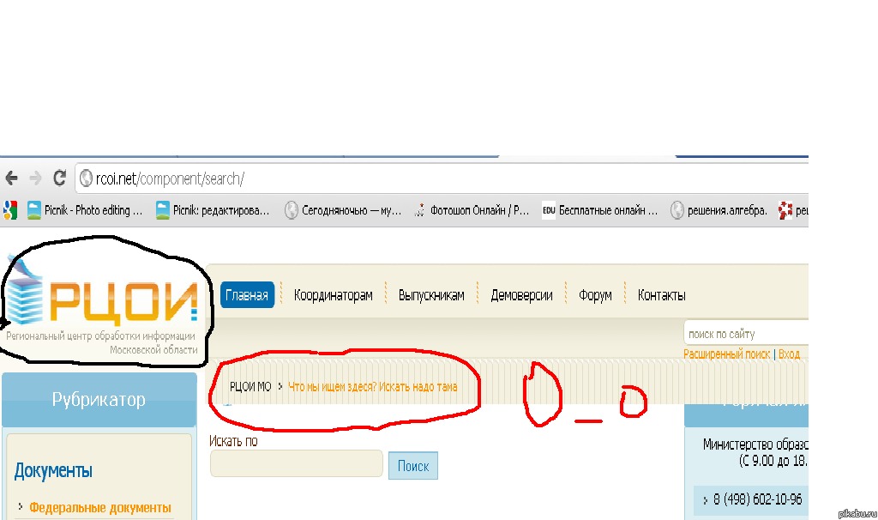
Task: Open the Picnik - Photo editing bookmark
Action: coord(85,209)
